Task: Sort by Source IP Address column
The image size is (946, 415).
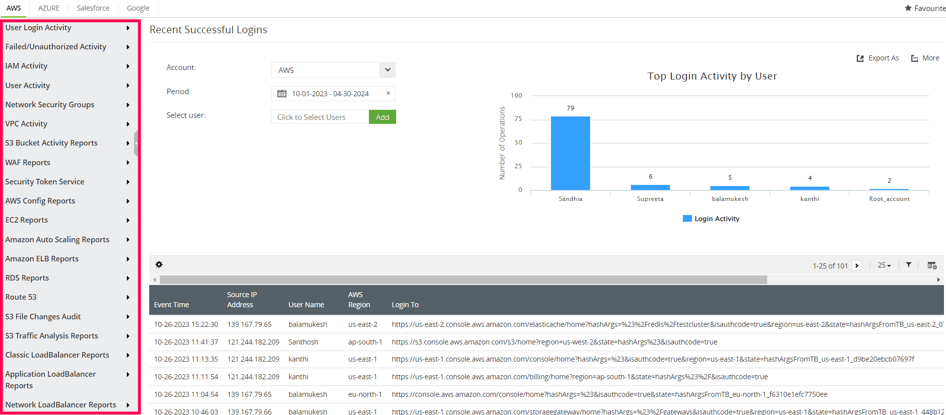Action: click(x=242, y=300)
